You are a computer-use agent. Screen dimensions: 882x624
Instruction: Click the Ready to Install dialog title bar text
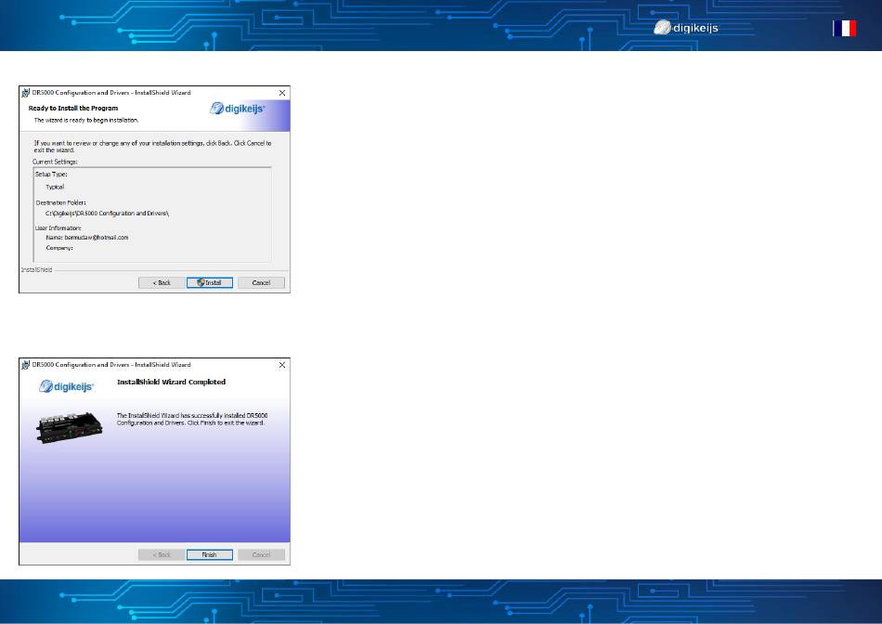pyautogui.click(x=111, y=93)
